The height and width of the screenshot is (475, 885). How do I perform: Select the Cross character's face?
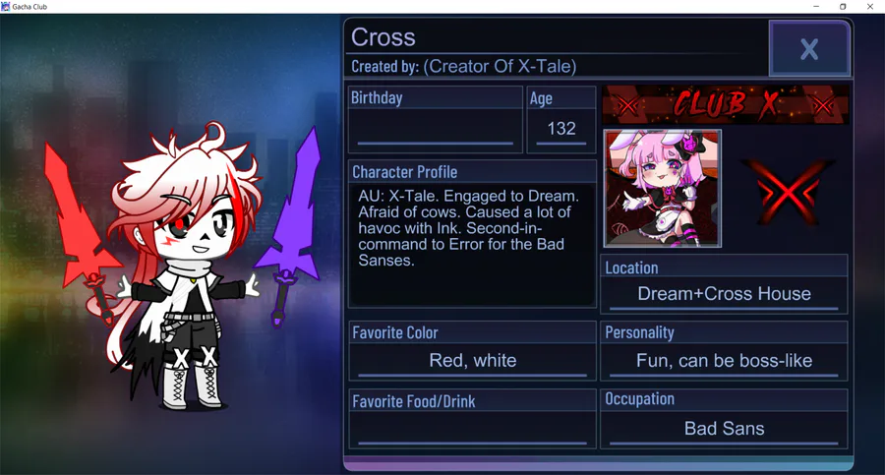point(196,229)
